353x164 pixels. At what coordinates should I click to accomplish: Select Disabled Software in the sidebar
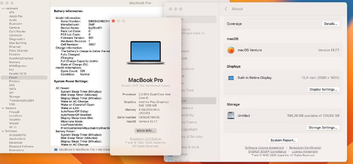pyautogui.click(x=21, y=146)
